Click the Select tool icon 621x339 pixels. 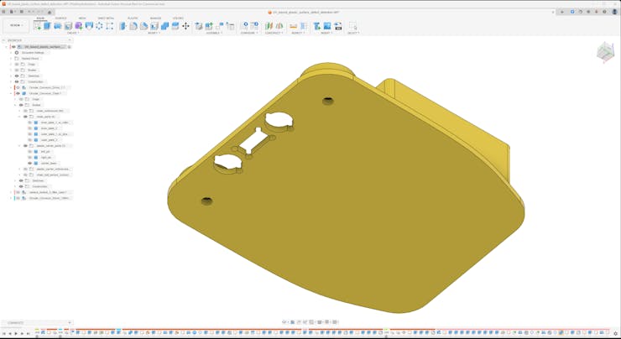tap(352, 26)
